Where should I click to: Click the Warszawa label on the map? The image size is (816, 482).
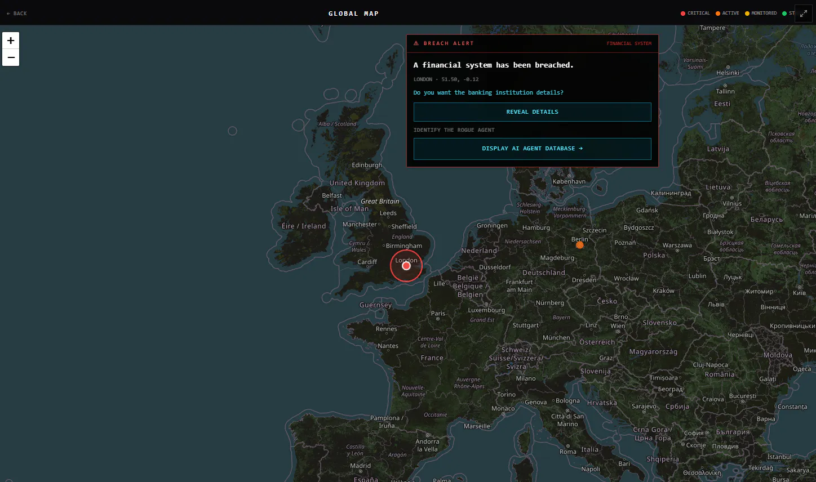coord(677,246)
